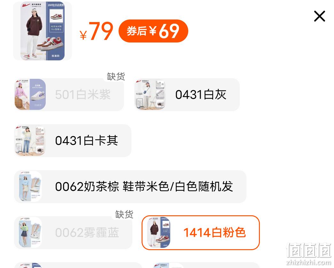
Task: Tap the out-of-stock 0062雾霾蓝 option
Action: tap(73, 233)
